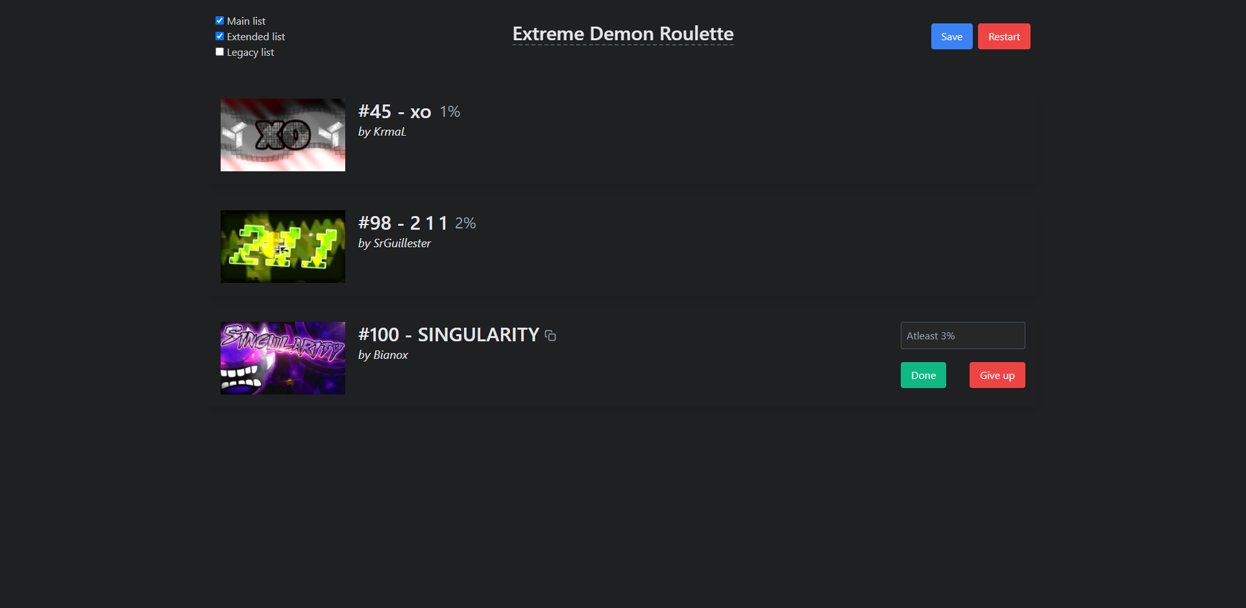The height and width of the screenshot is (608, 1246).
Task: Open the SINGULARITY level thumbnail
Action: pyautogui.click(x=283, y=358)
